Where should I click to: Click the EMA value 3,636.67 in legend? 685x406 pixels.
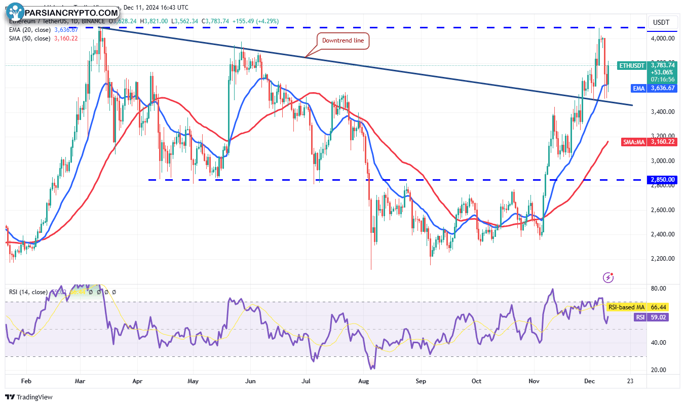click(65, 30)
